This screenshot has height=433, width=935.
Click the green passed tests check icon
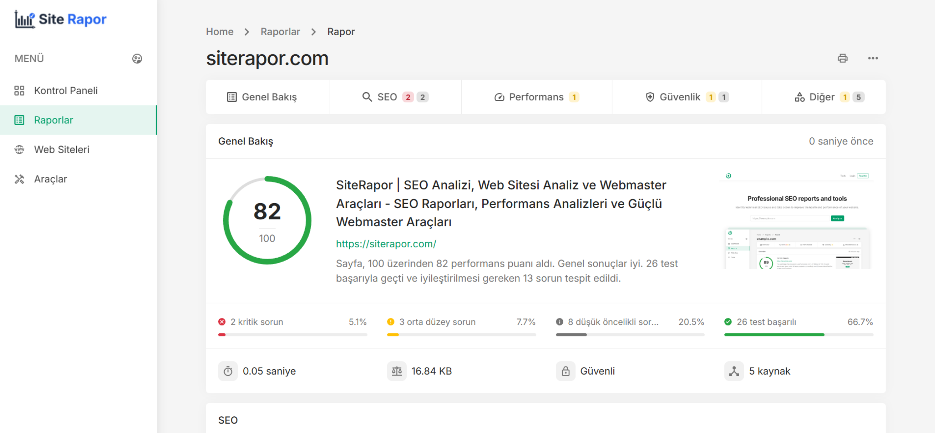point(728,322)
